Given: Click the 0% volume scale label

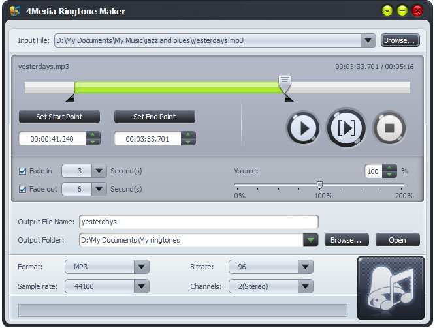Looking at the screenshot, I should click(x=240, y=196).
